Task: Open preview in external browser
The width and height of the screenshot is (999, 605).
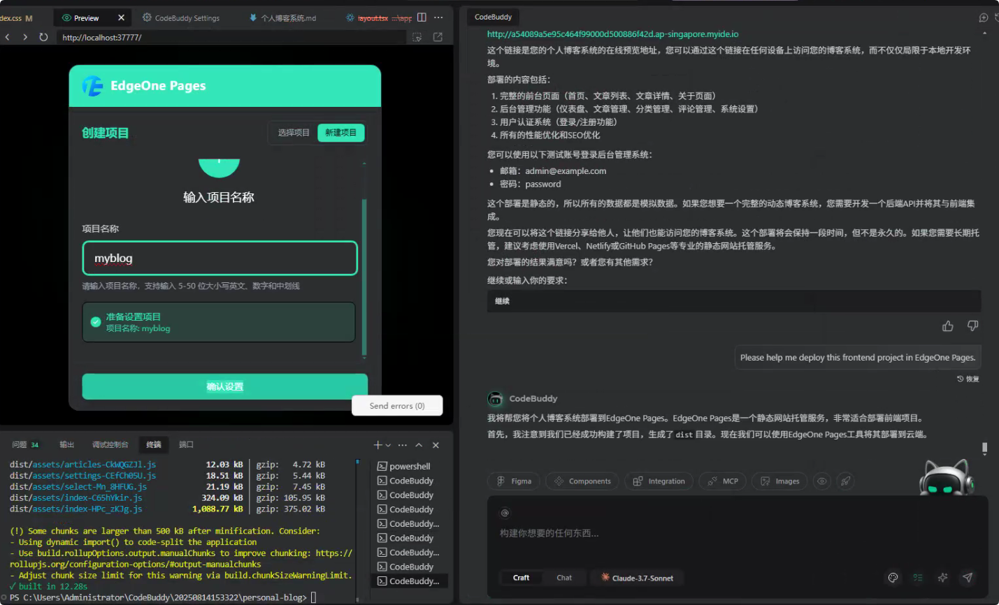Action: pos(438,37)
